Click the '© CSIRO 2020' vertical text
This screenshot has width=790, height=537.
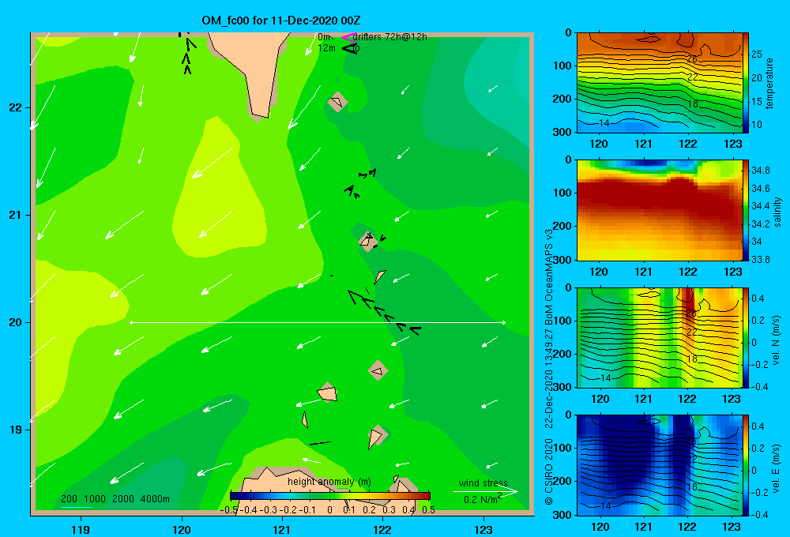point(549,471)
